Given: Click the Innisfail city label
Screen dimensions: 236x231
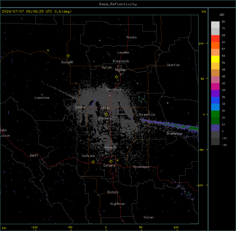Looking at the screenshot, I should (114, 89).
